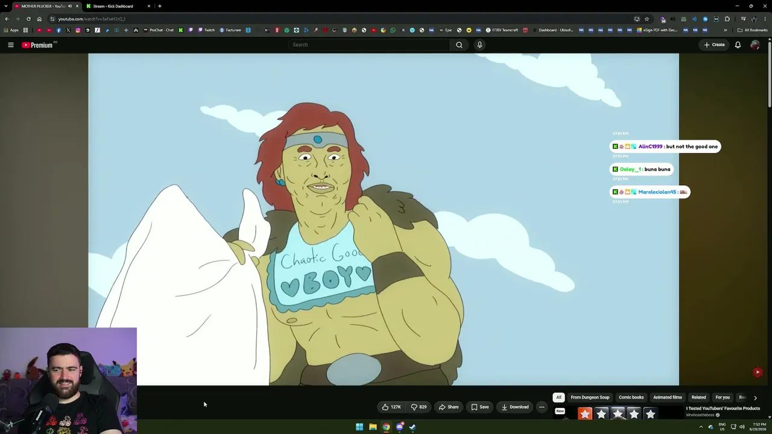Open a new browser tab
Image resolution: width=772 pixels, height=434 pixels.
coord(159,6)
